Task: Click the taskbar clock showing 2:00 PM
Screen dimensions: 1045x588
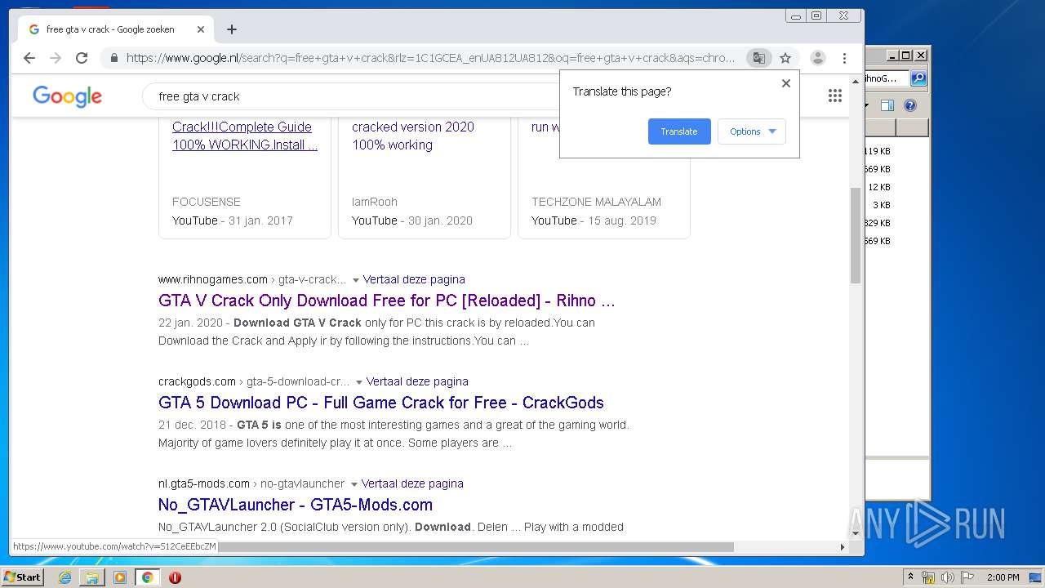Action: (x=1003, y=577)
